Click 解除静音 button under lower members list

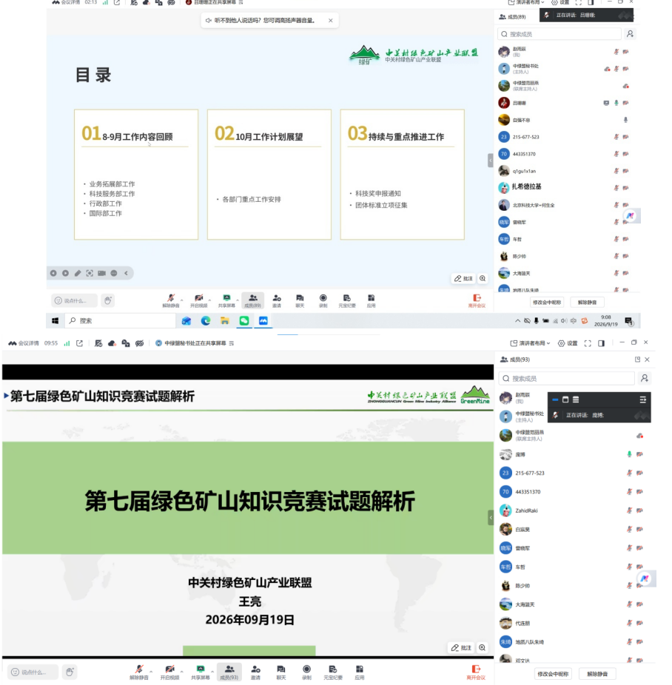597,674
